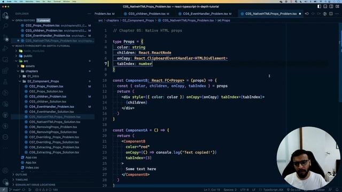This screenshot has height=192, width=342.
Task: Select the C05_NativeHTMLProps_Problem.tsx tab
Action: [271, 14]
